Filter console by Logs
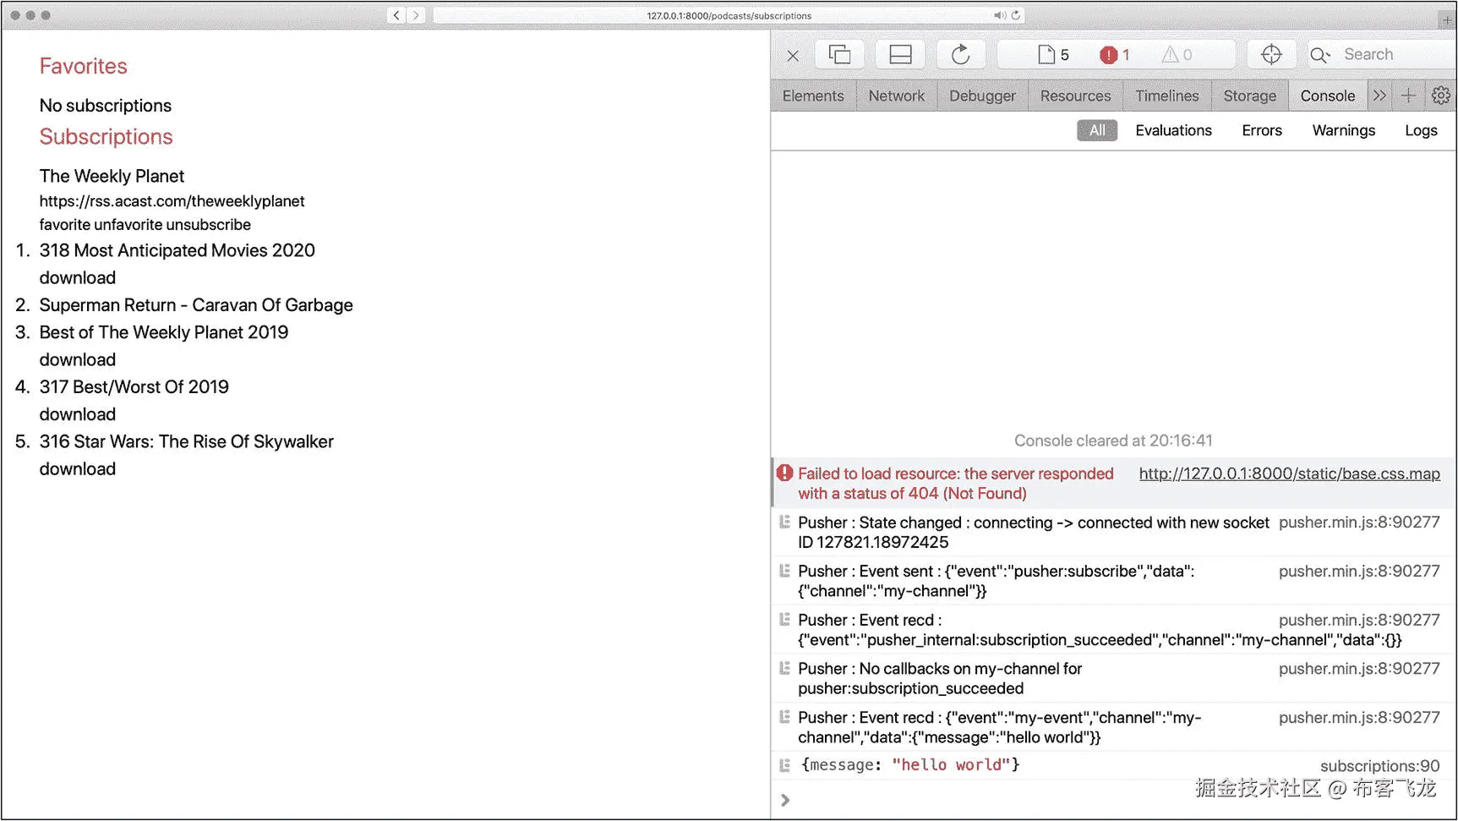The height and width of the screenshot is (821, 1458). click(x=1421, y=130)
